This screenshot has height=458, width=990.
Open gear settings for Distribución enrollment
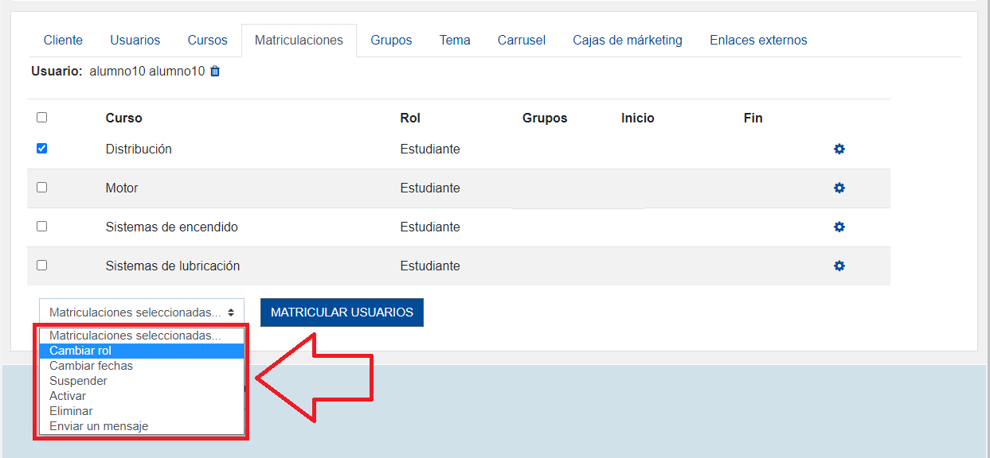pyautogui.click(x=839, y=149)
